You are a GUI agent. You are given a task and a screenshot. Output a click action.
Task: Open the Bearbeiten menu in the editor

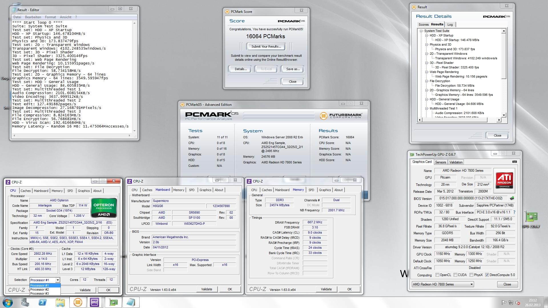point(33,17)
